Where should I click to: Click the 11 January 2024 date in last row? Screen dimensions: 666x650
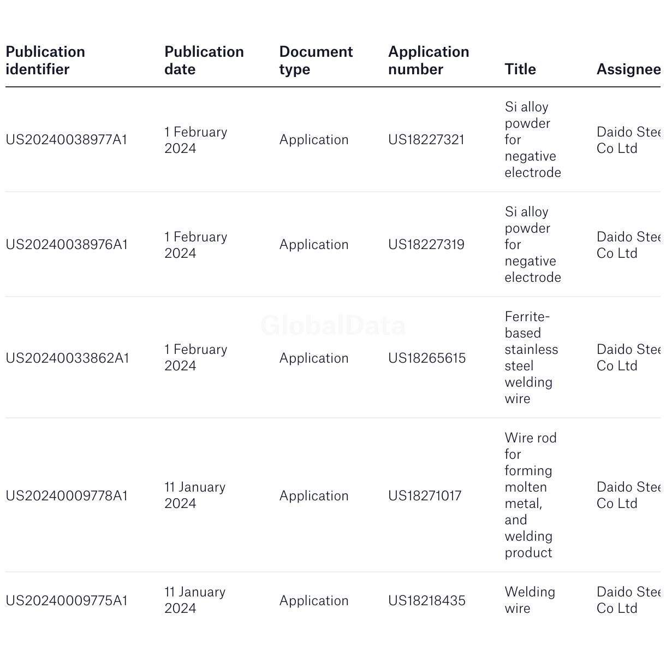point(195,600)
